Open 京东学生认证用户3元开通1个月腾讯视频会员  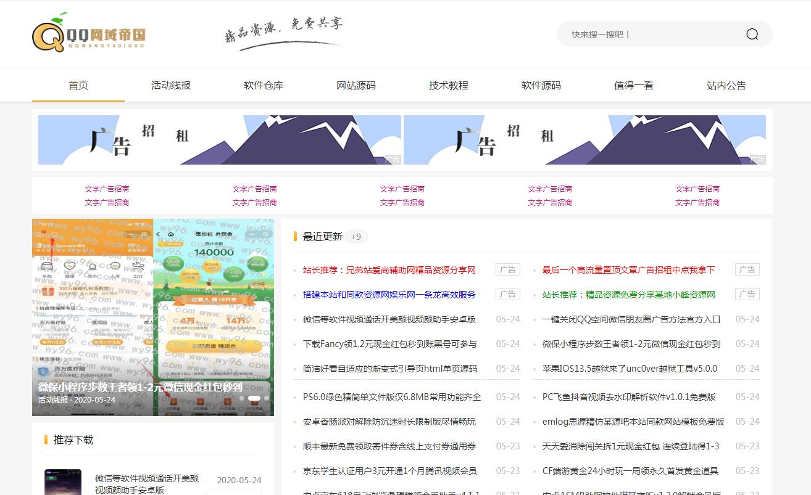point(389,471)
